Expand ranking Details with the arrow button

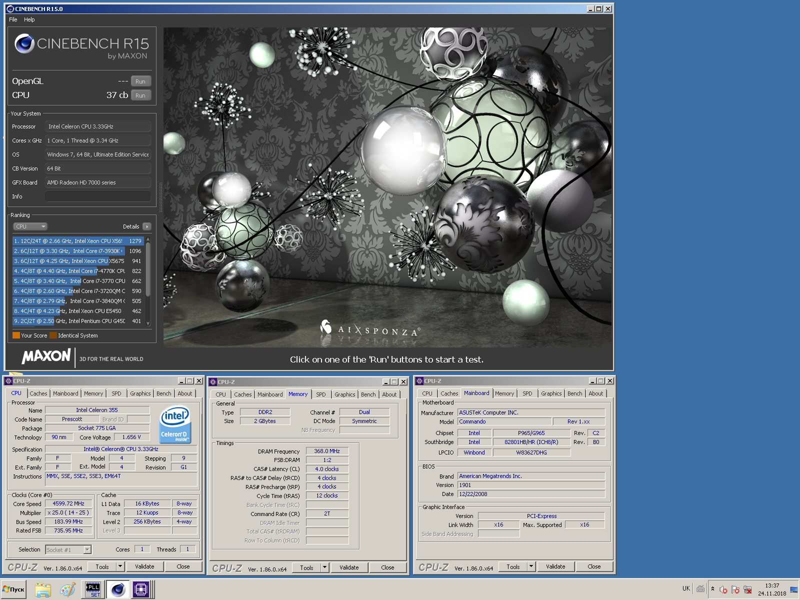coord(147,226)
